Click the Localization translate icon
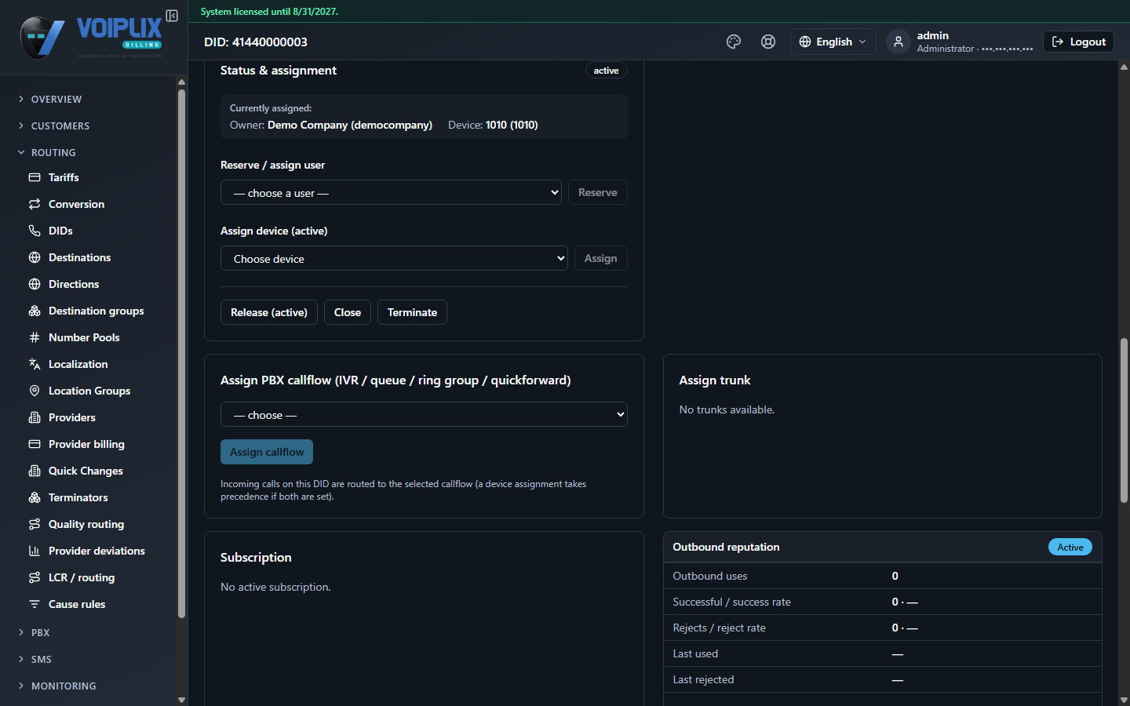Viewport: 1130px width, 706px height. click(35, 364)
